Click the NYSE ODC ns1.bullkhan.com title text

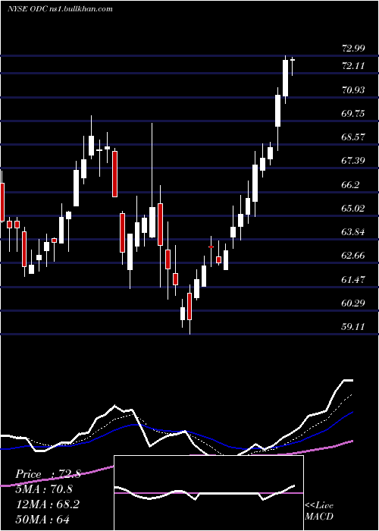click(x=60, y=9)
